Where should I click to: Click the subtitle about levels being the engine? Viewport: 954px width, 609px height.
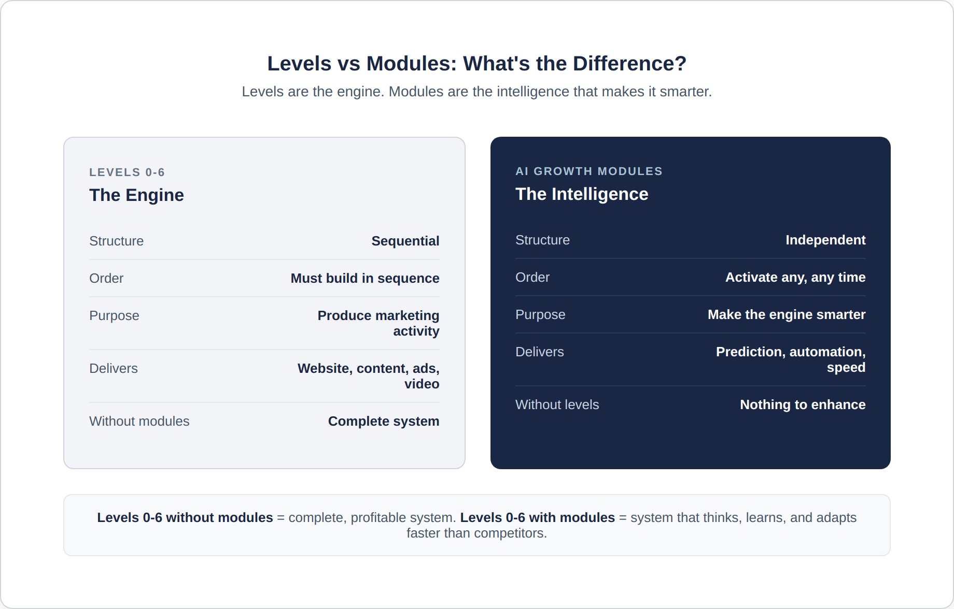[476, 92]
